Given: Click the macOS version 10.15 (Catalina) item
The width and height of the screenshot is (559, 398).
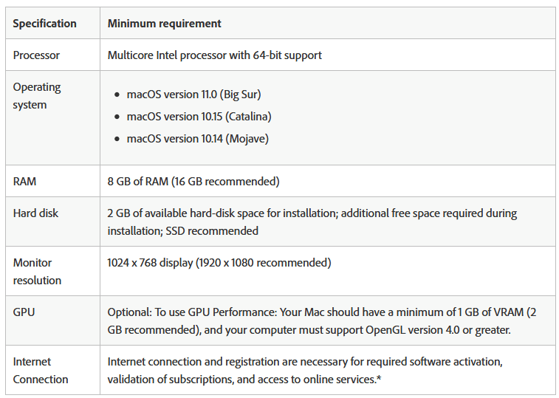Looking at the screenshot, I should coord(199,117).
